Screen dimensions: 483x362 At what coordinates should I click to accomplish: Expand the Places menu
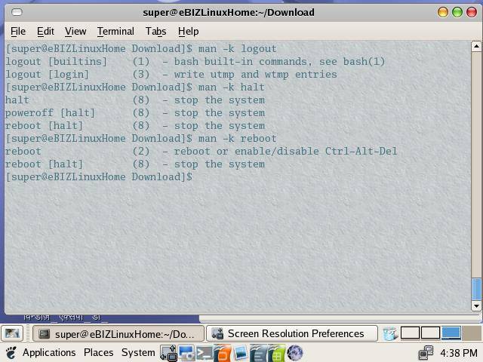point(98,353)
